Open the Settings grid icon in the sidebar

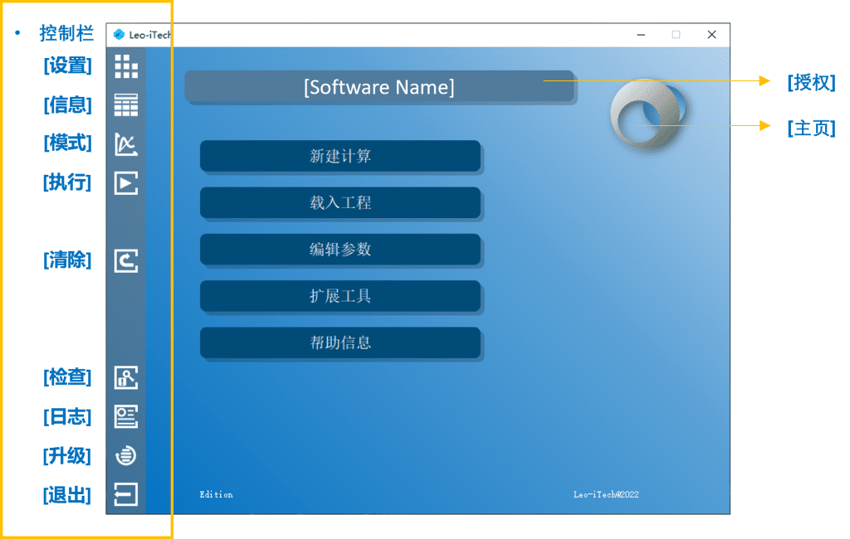point(126,66)
